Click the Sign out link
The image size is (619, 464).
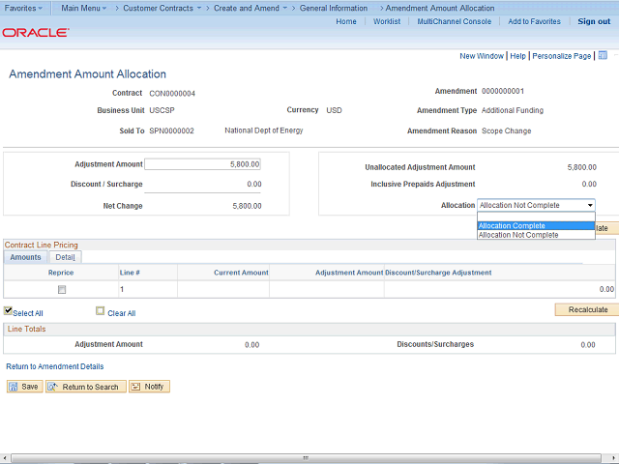[x=594, y=21]
